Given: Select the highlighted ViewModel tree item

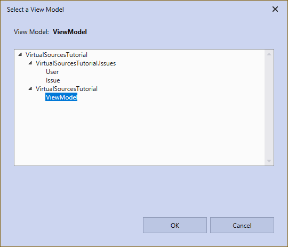Looking at the screenshot, I should pyautogui.click(x=61, y=97).
